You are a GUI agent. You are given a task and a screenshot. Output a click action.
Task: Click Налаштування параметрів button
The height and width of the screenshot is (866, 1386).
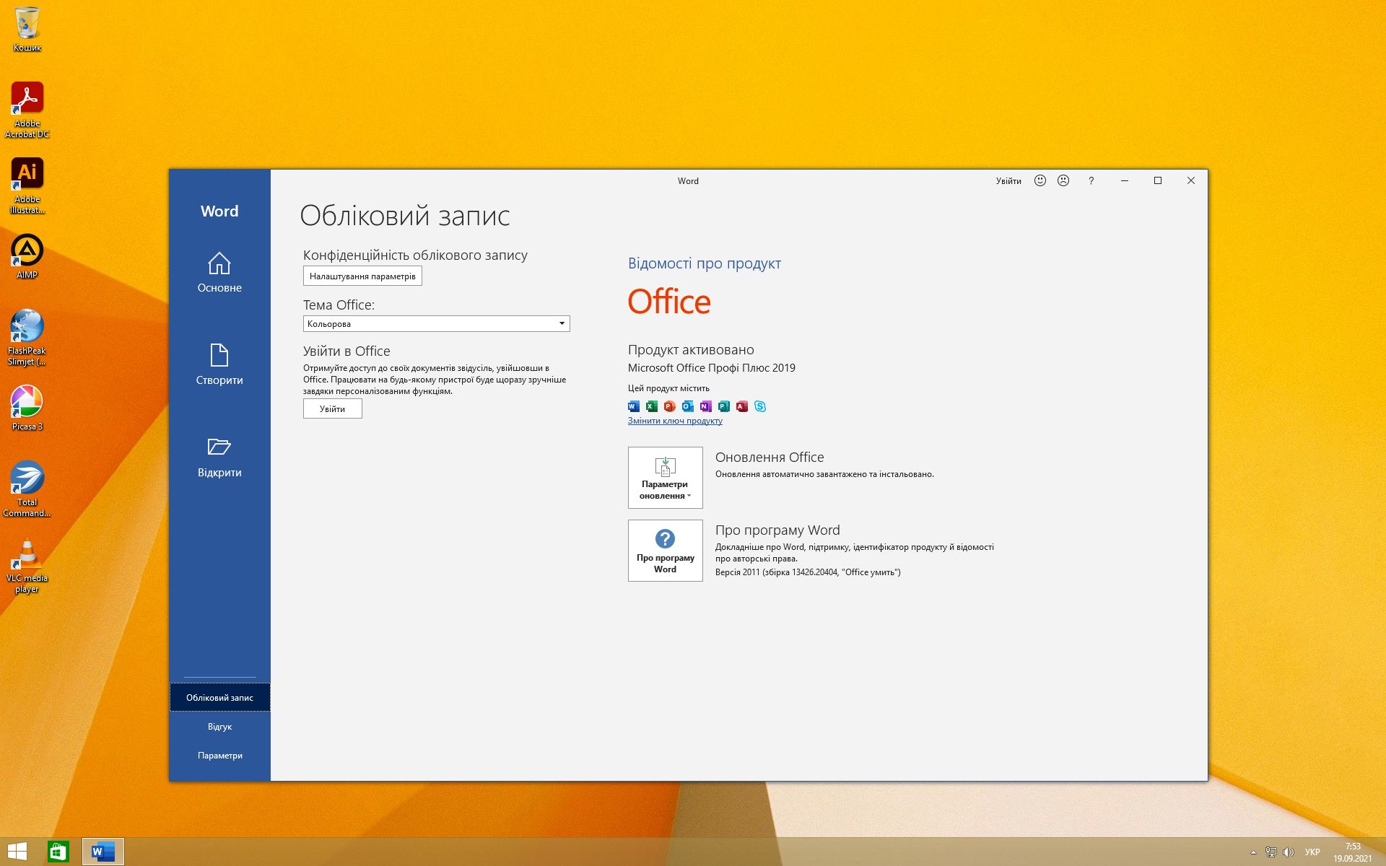pyautogui.click(x=362, y=276)
